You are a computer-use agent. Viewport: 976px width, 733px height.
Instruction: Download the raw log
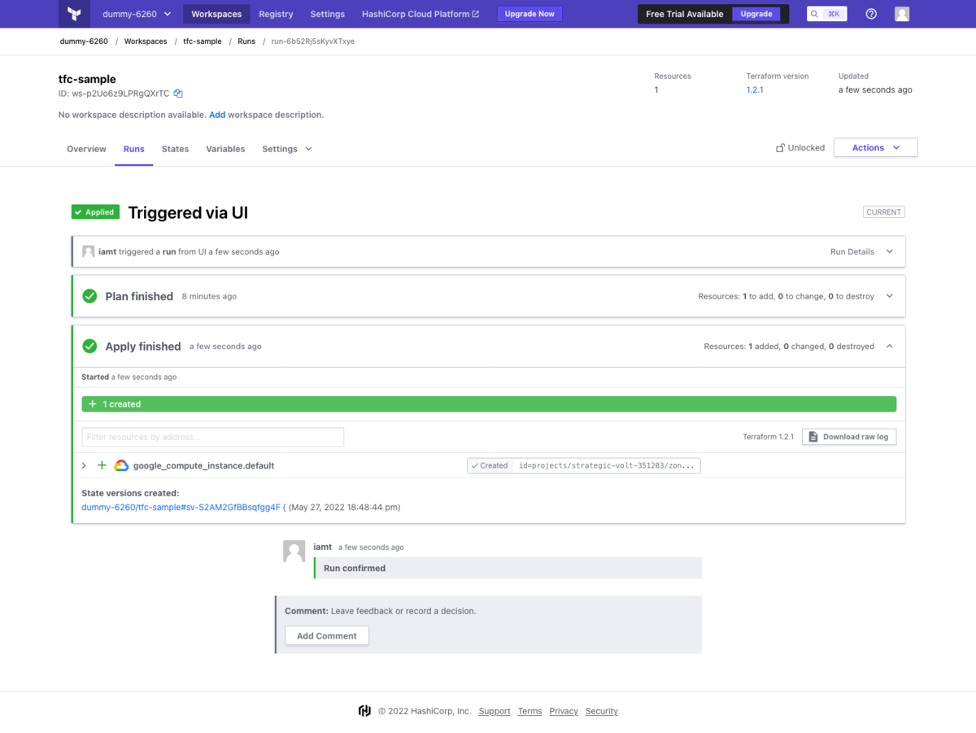coord(849,437)
